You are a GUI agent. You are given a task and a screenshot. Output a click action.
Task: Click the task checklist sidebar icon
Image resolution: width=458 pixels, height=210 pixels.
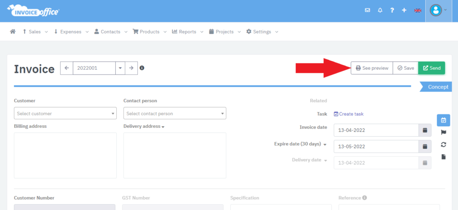point(443,120)
